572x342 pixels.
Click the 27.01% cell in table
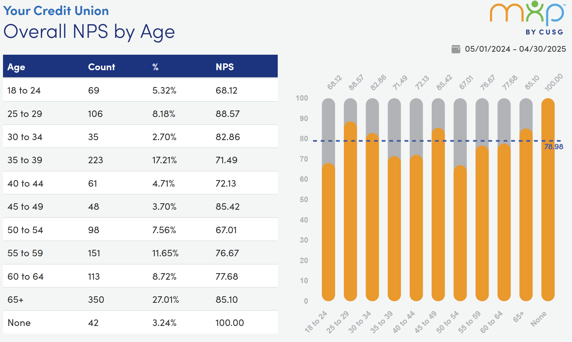click(165, 300)
